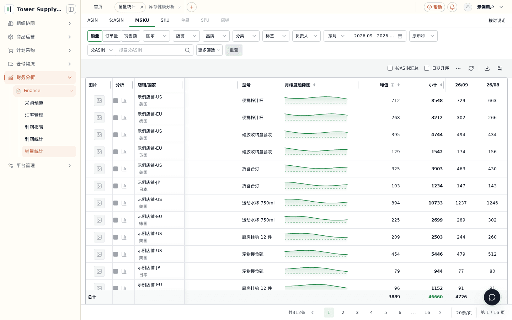Toggle the gray square for the 运动水杯 750ml US row

coord(116,203)
